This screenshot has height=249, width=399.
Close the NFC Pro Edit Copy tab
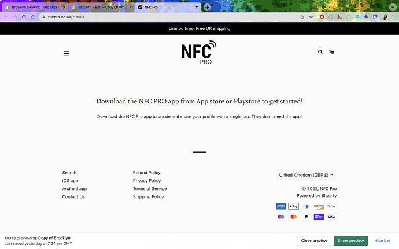tap(130, 7)
